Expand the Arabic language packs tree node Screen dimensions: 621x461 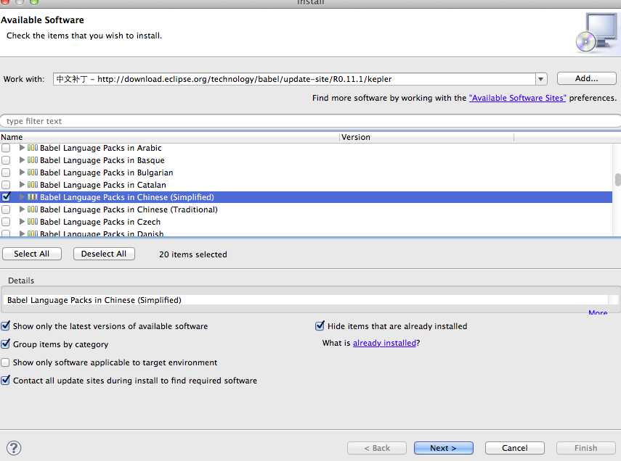pos(22,148)
